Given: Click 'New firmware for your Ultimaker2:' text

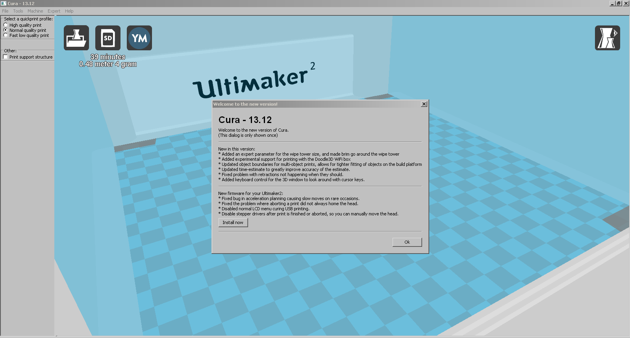Looking at the screenshot, I should 251,193.
